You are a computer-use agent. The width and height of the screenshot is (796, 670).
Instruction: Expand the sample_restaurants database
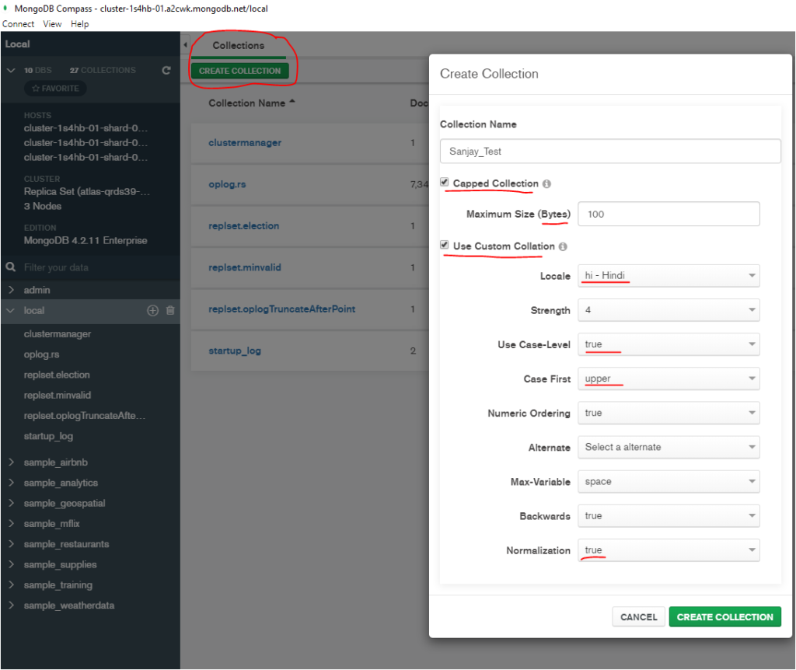[11, 544]
